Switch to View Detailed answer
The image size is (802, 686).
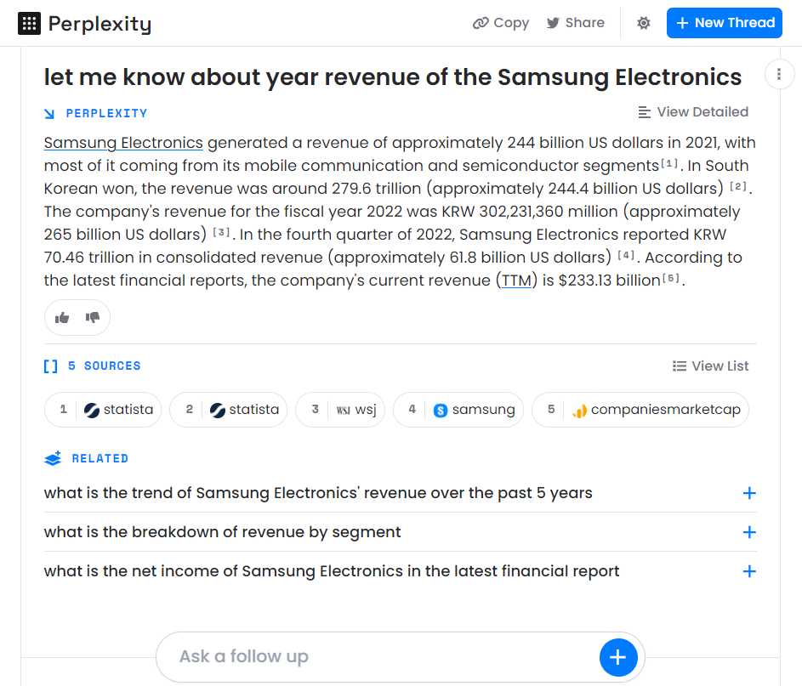(x=693, y=112)
